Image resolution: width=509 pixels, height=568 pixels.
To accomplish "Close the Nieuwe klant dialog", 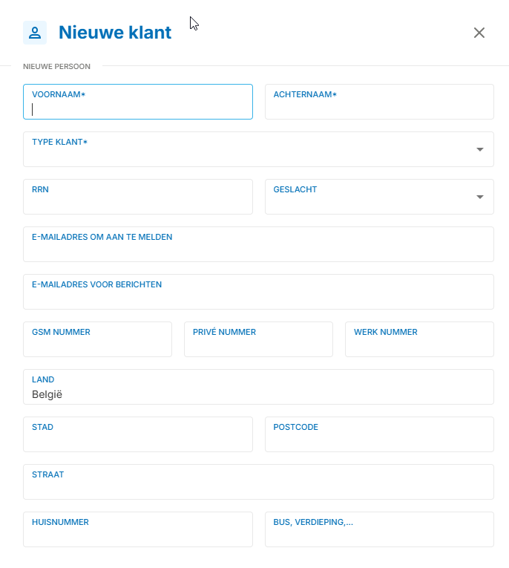I will [479, 33].
